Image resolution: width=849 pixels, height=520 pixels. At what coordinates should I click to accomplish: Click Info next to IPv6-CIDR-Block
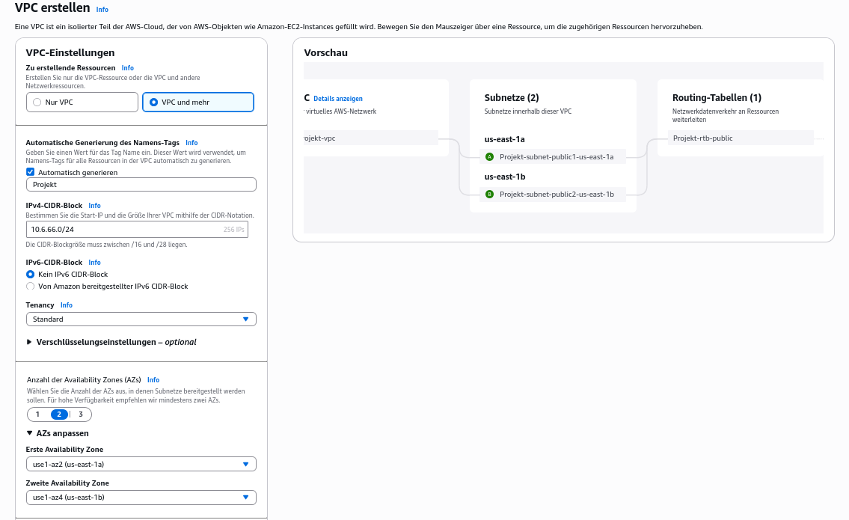94,262
